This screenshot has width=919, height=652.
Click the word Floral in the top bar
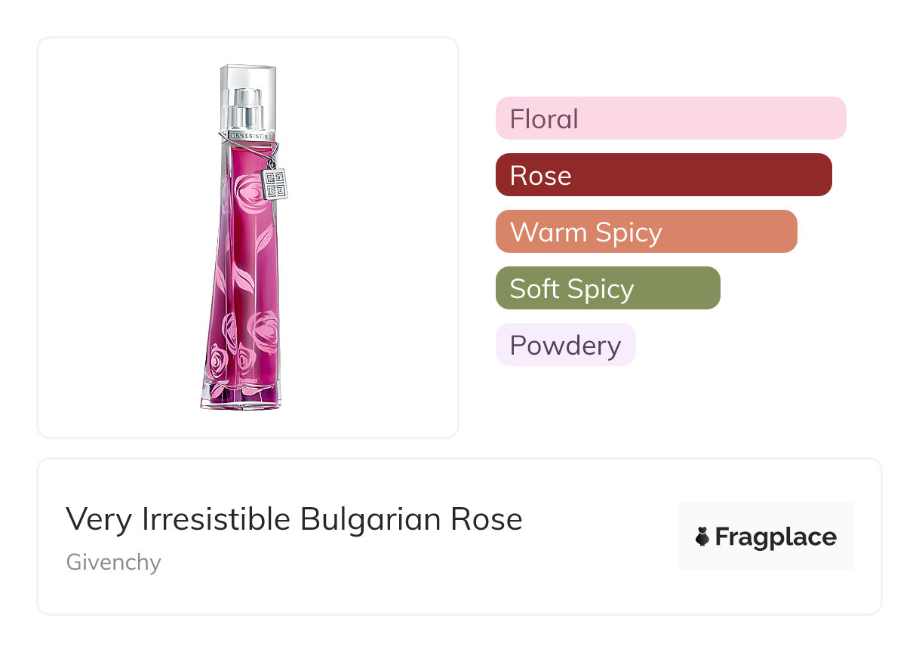tap(544, 119)
